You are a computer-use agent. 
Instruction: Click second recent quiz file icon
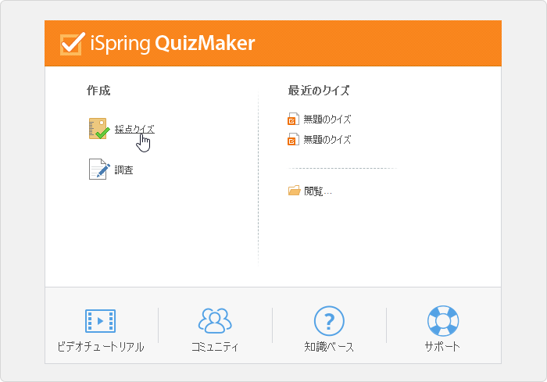293,139
